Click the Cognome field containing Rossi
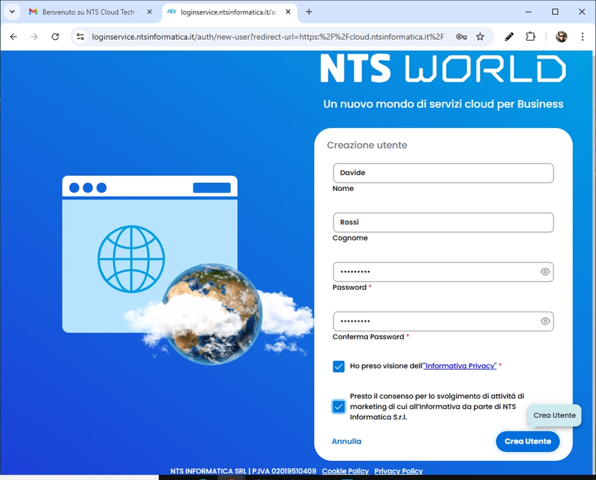This screenshot has width=596, height=480. pyautogui.click(x=443, y=222)
